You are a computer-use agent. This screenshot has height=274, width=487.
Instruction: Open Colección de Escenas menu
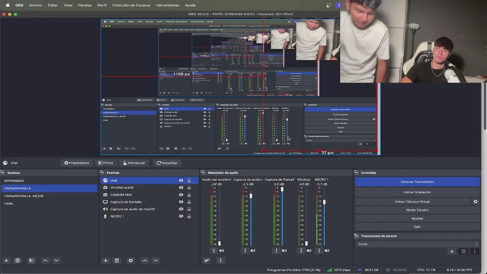click(x=131, y=5)
